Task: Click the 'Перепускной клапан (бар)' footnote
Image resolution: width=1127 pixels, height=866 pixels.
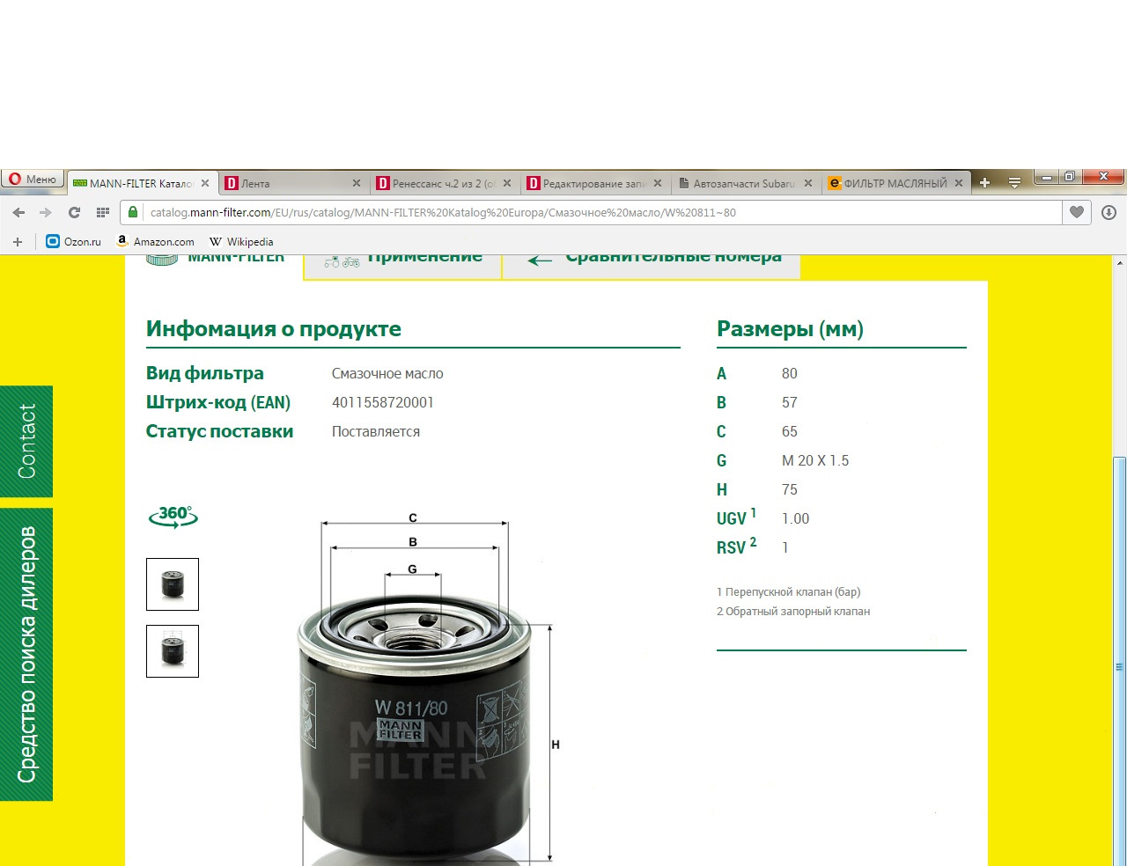Action: pyautogui.click(x=789, y=592)
